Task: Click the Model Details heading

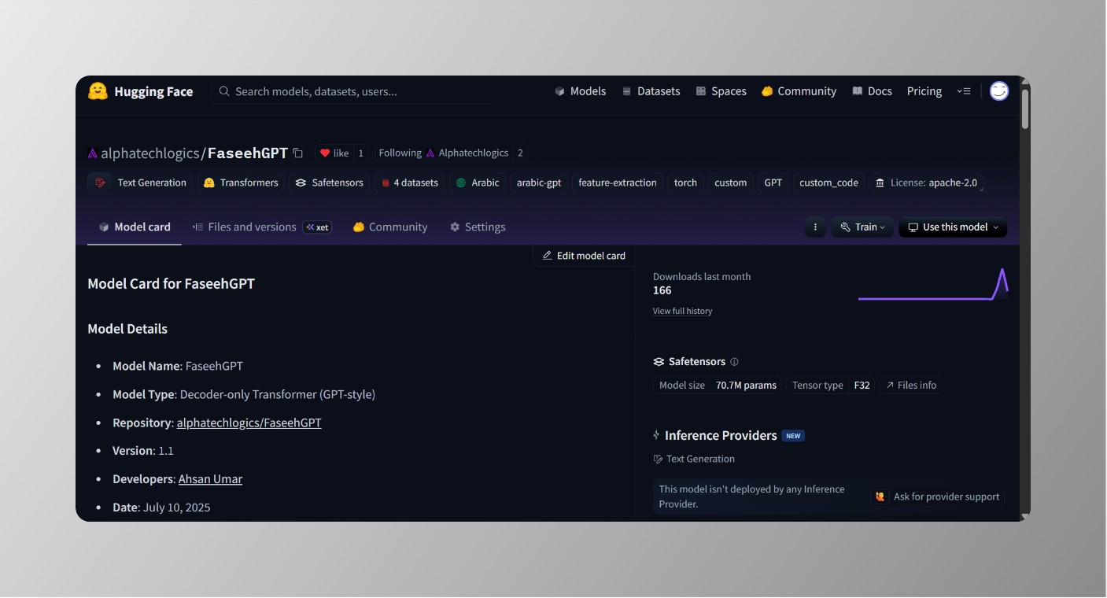Action: [x=127, y=329]
